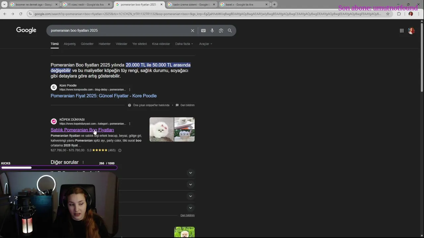Clear the search query with X
This screenshot has width=424, height=238.
192,30
